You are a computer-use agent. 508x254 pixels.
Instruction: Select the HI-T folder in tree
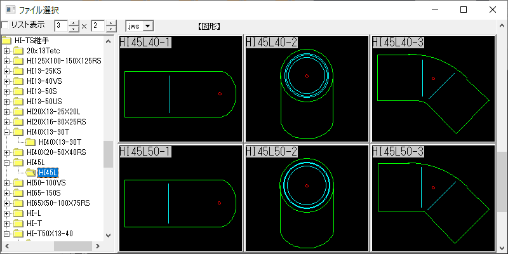point(34,224)
